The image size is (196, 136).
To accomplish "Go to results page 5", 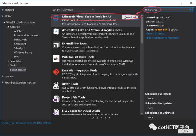I will [106, 118].
